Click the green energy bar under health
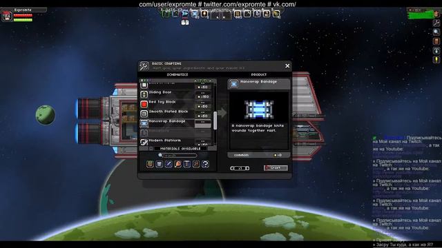442x248 pixels. [x=23, y=20]
